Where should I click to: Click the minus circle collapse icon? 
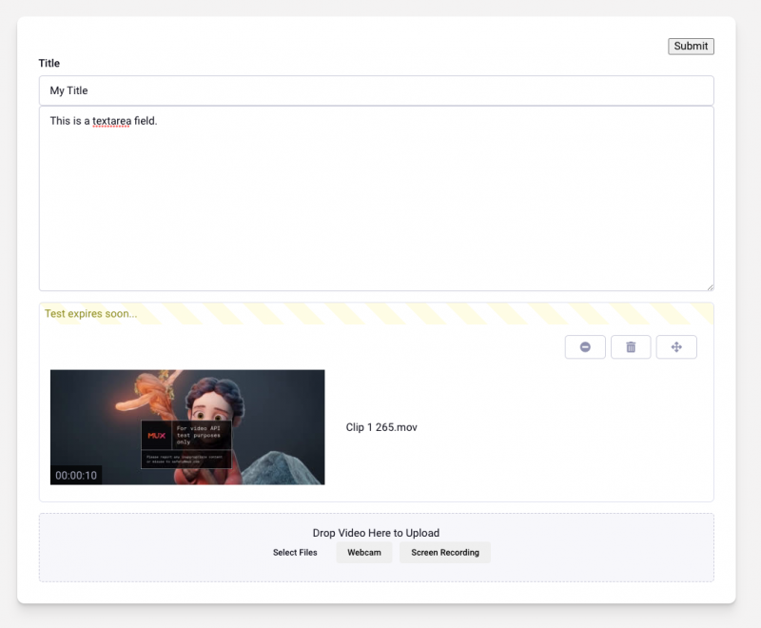585,347
